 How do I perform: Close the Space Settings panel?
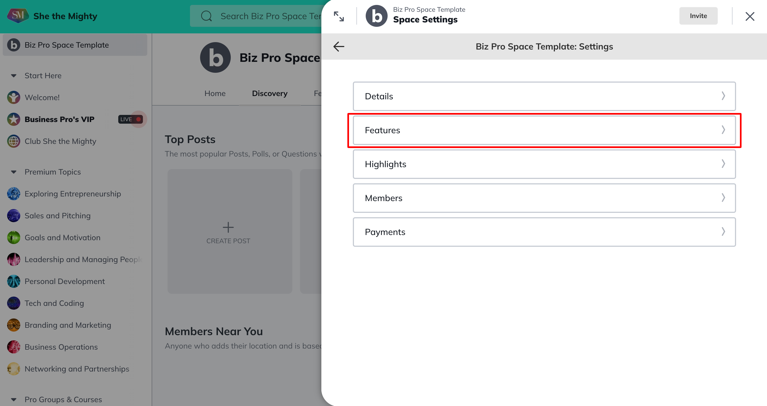749,16
